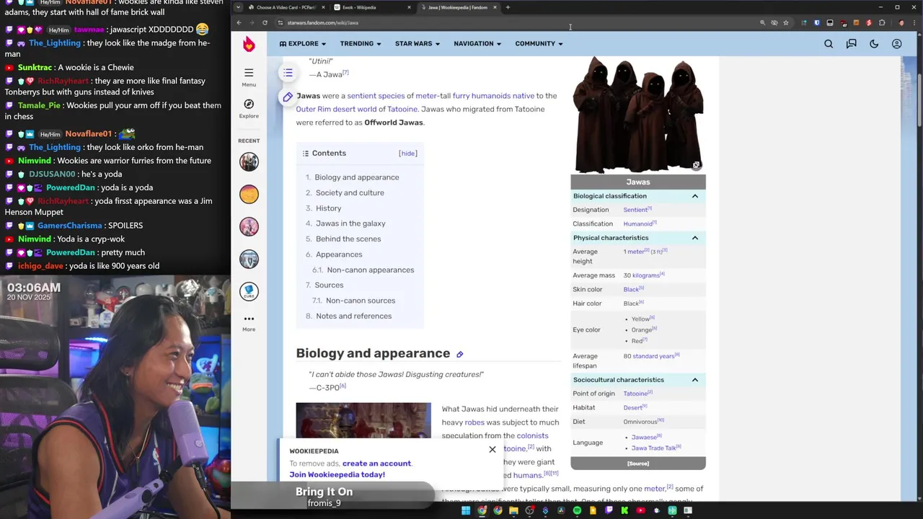Screen dimensions: 923x519
Task: Jump to Non-canon appearances in Contents
Action: (371, 270)
